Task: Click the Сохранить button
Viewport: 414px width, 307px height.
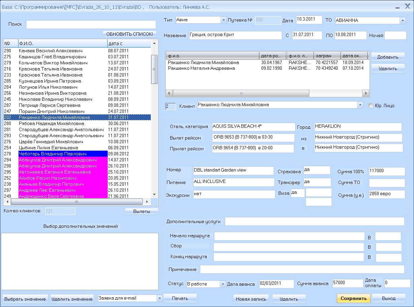Action: click(353, 299)
